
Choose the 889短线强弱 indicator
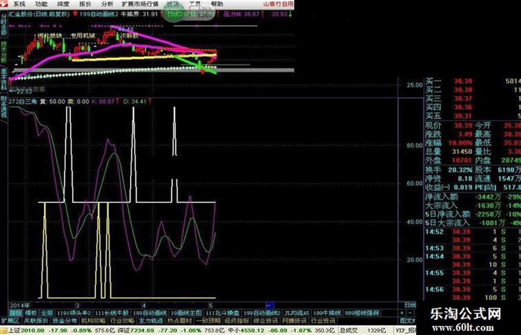point(362,313)
